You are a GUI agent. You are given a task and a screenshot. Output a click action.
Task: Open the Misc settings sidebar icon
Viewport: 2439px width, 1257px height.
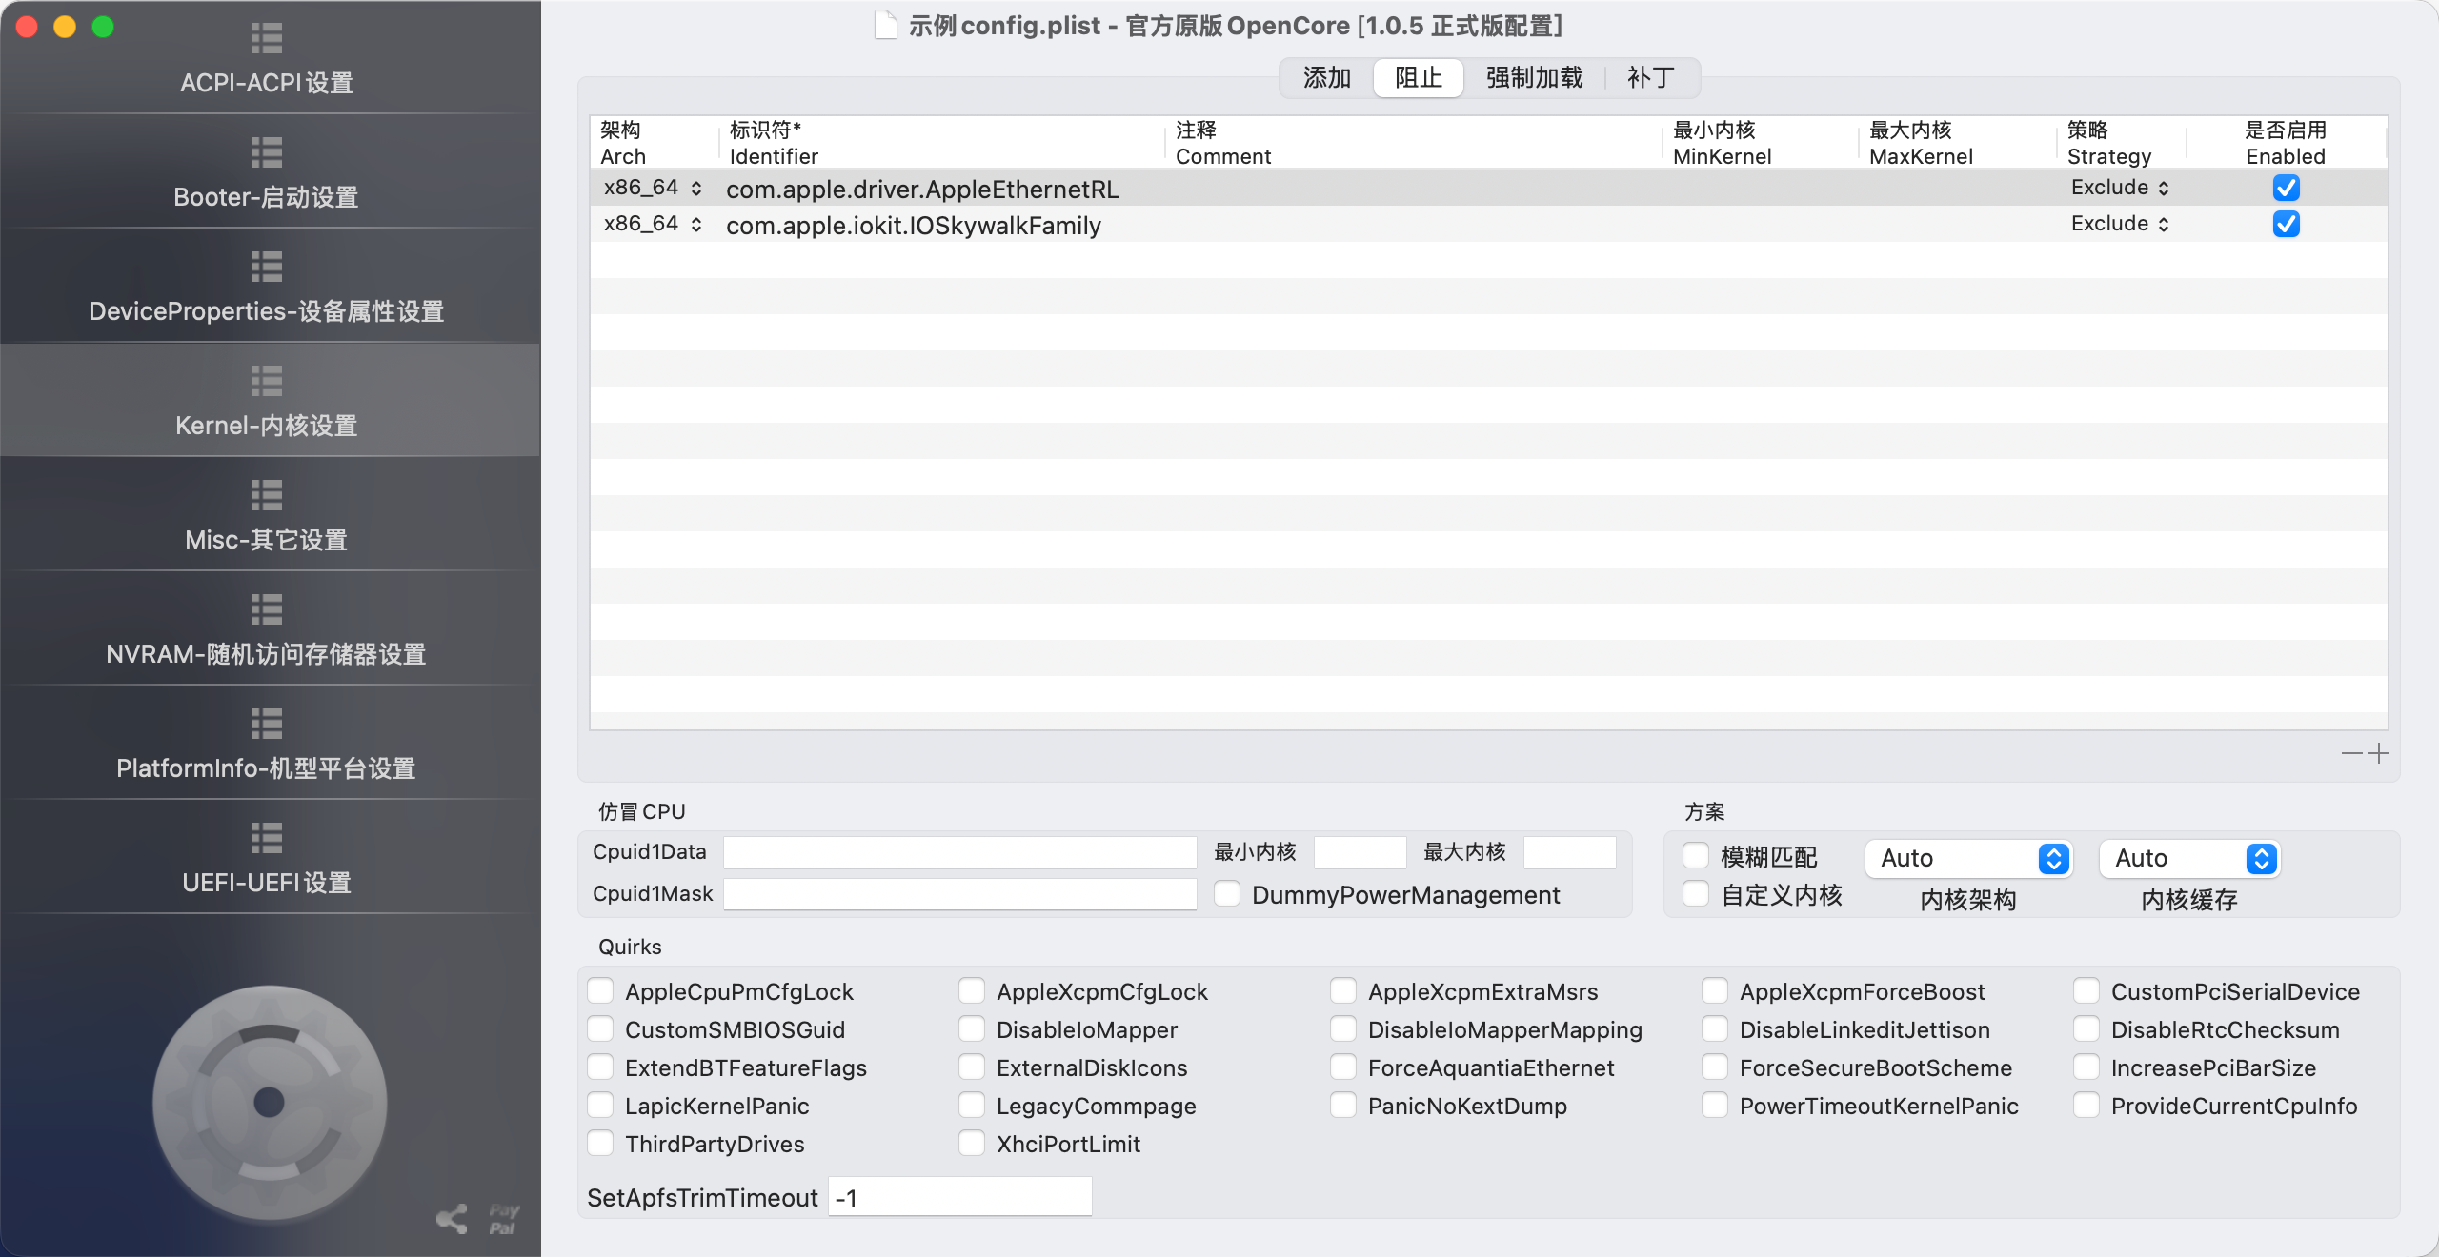(267, 495)
